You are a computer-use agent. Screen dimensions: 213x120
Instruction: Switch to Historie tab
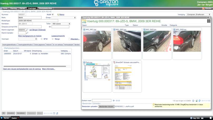point(49,45)
